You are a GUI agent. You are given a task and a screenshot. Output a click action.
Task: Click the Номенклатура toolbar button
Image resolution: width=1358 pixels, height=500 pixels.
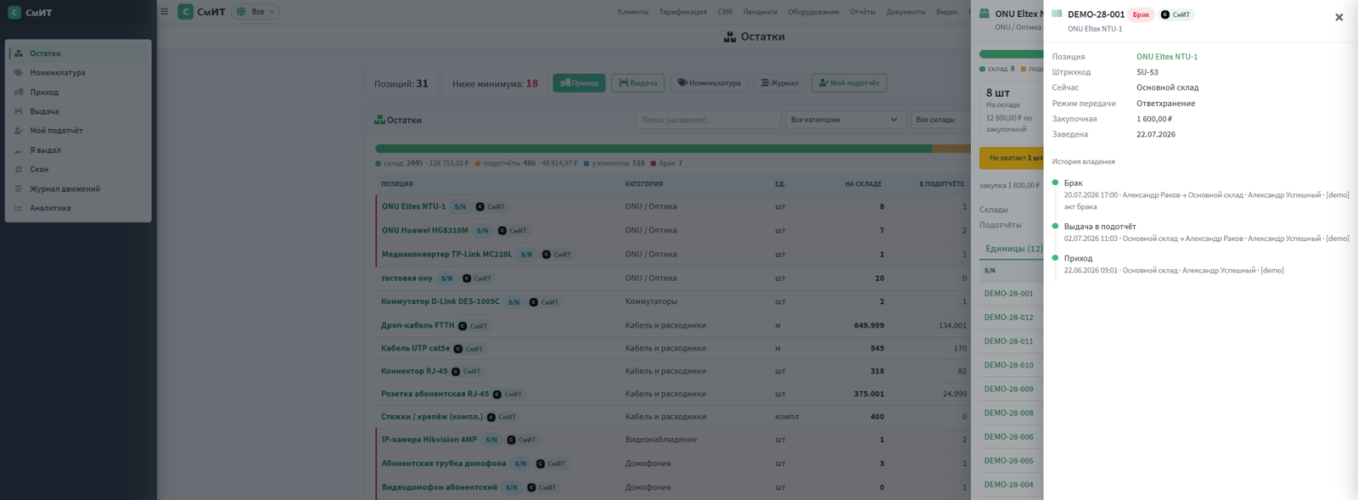coord(710,83)
